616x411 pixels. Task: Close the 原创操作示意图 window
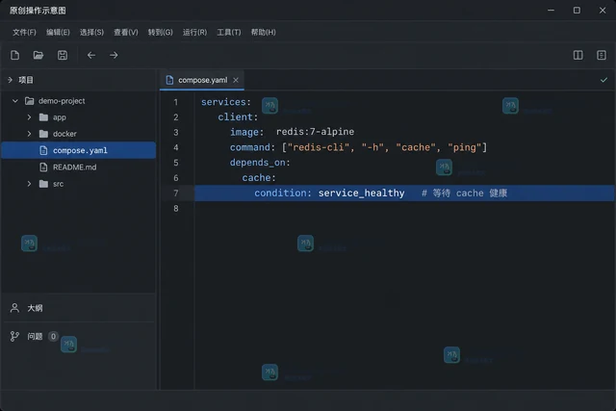603,11
